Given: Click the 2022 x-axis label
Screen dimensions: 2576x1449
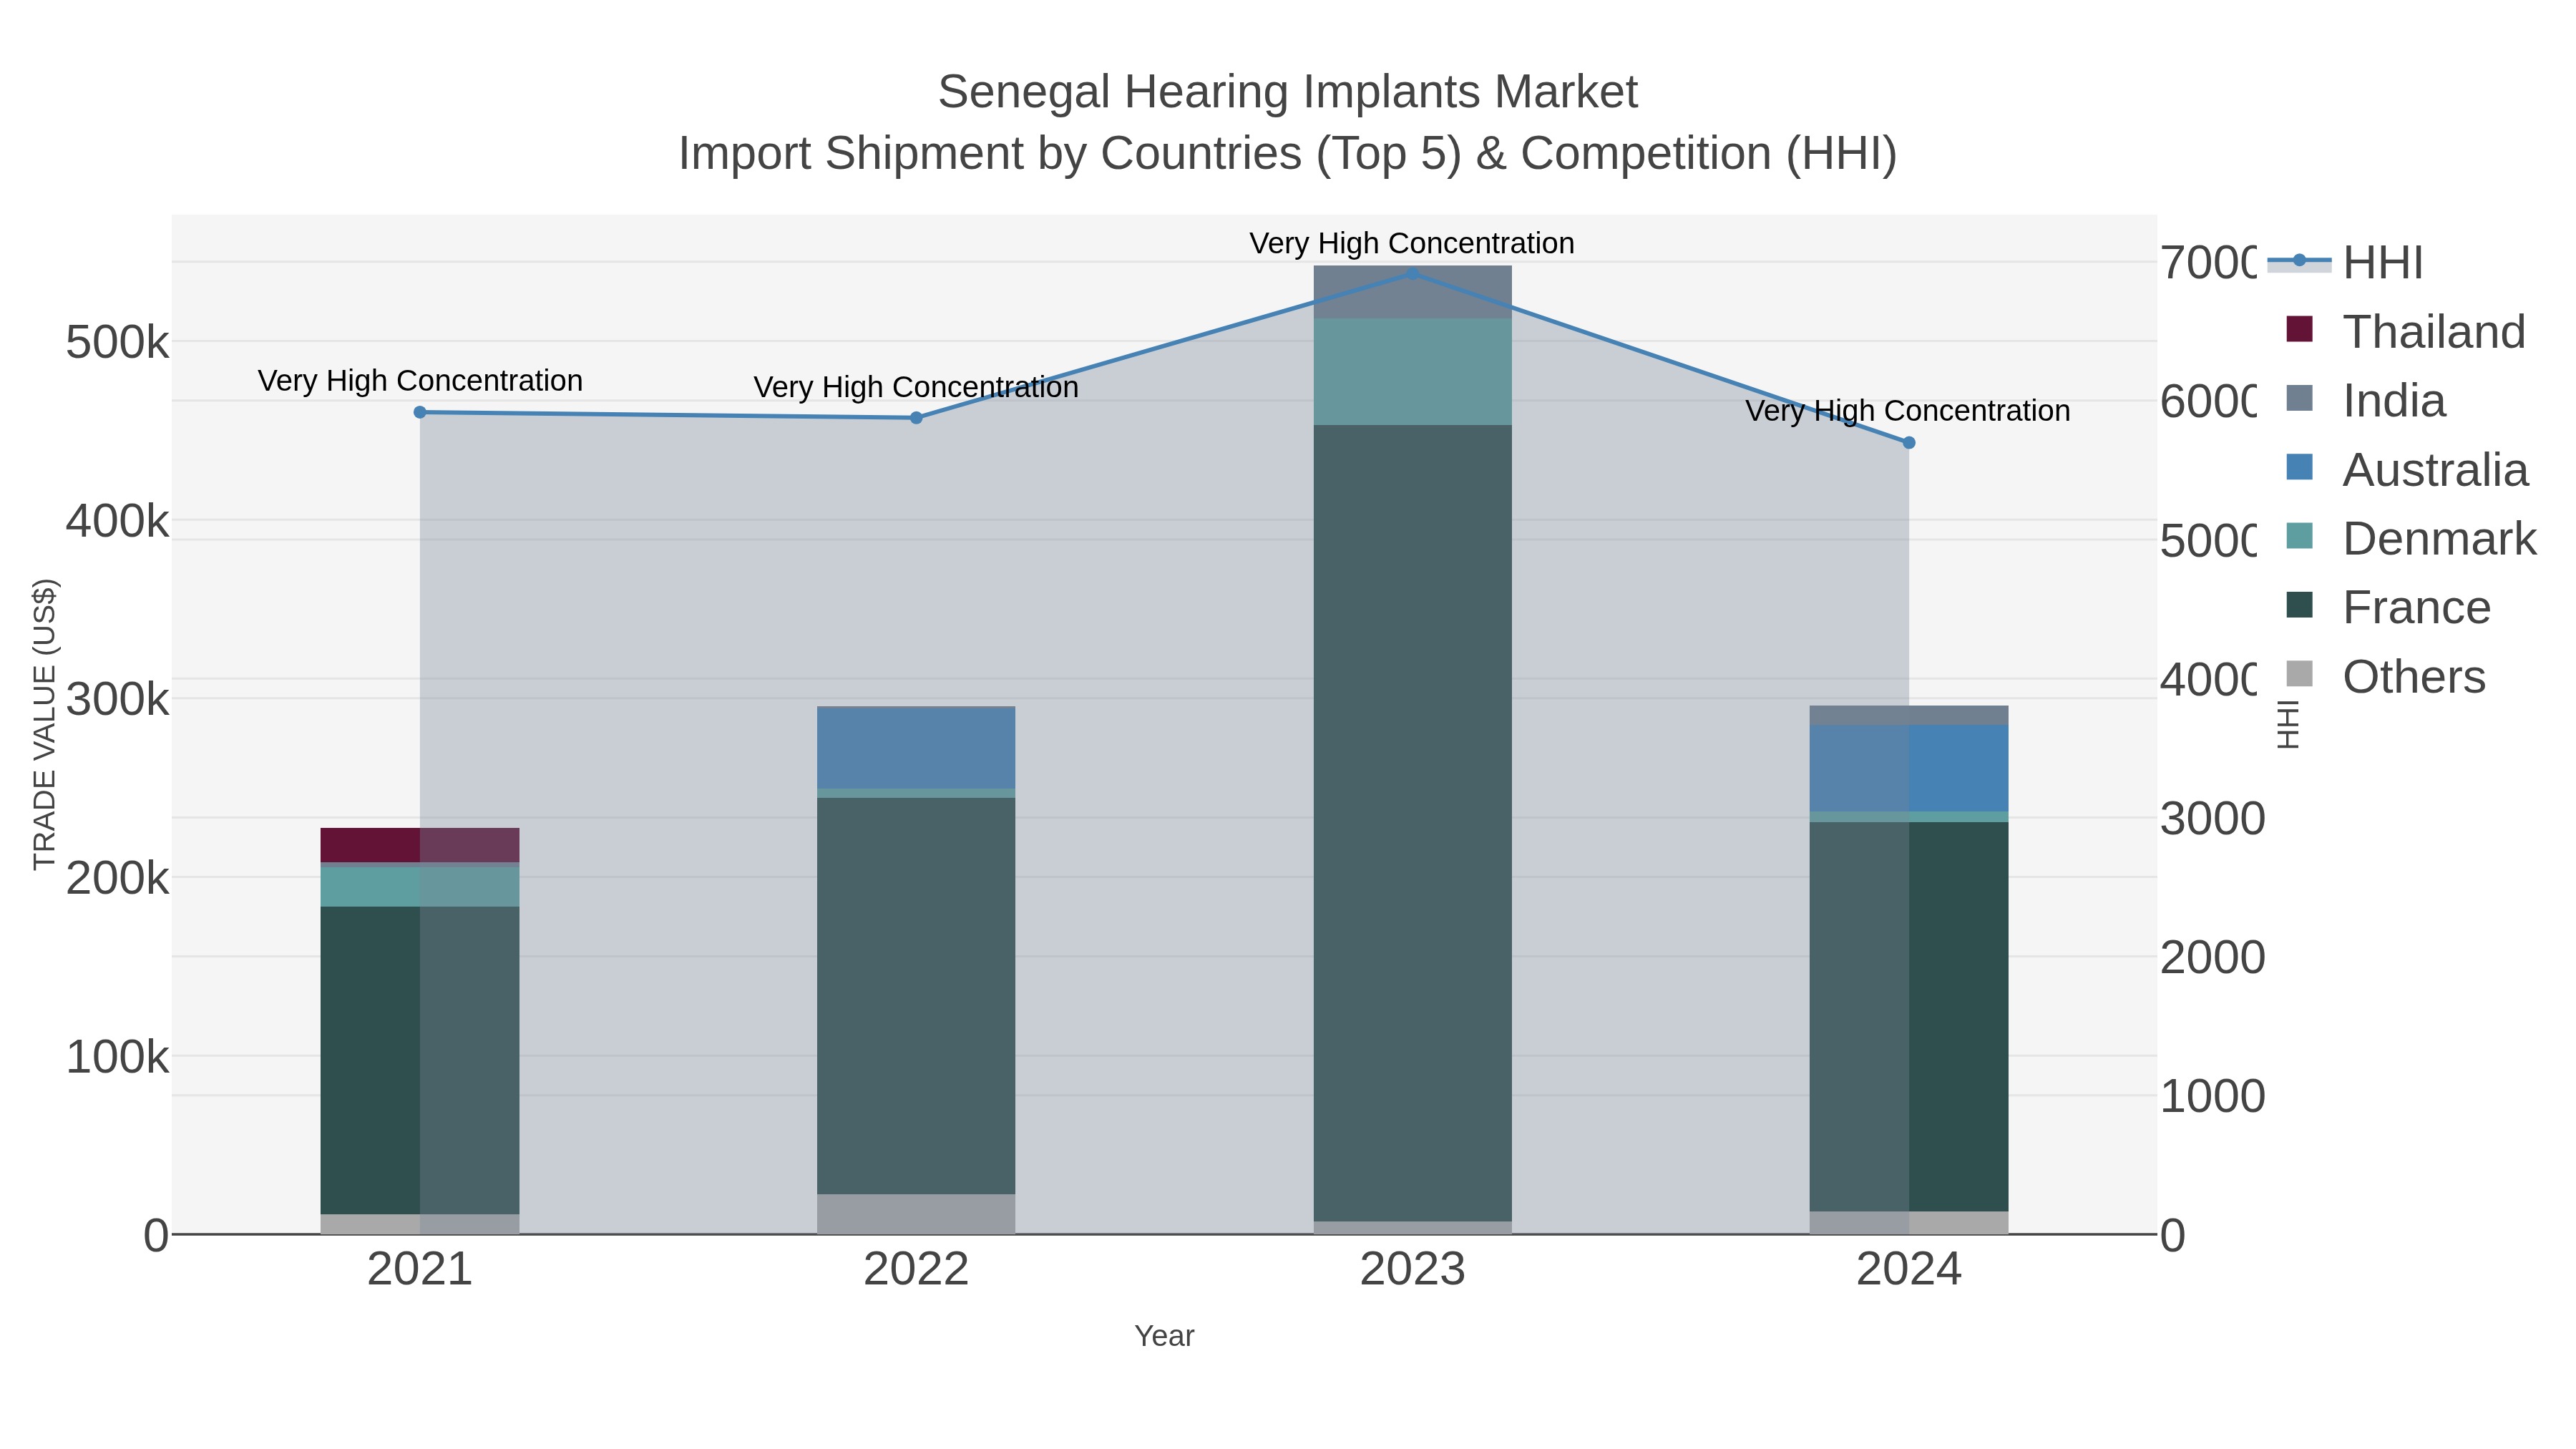Looking at the screenshot, I should (x=916, y=1270).
